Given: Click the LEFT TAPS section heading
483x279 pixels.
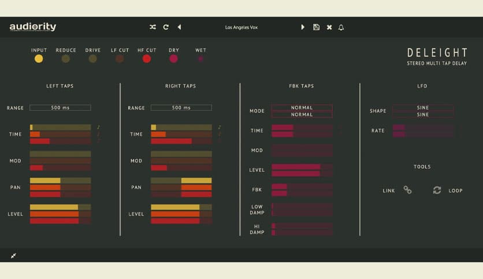Looking at the screenshot, I should pos(60,86).
